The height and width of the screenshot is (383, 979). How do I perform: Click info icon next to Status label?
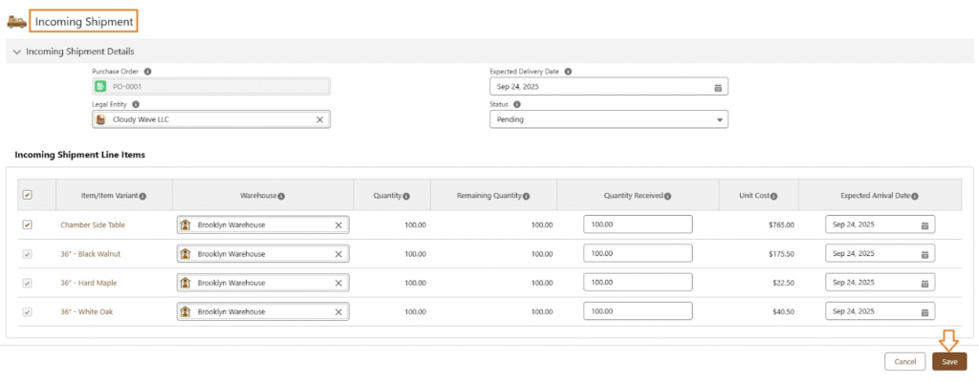point(517,104)
